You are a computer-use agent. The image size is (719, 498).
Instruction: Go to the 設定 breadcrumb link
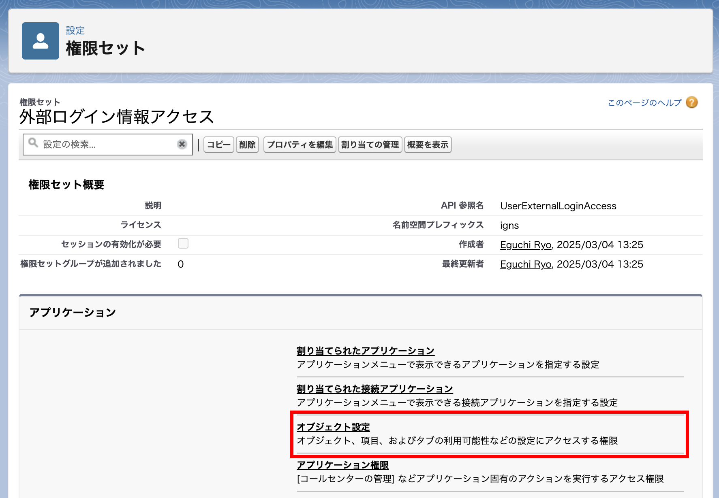pyautogui.click(x=75, y=30)
